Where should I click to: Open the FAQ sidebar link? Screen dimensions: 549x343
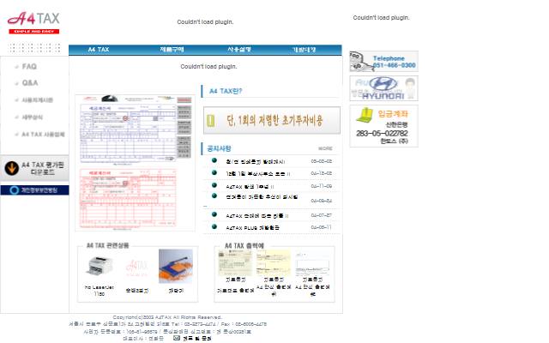(x=29, y=67)
